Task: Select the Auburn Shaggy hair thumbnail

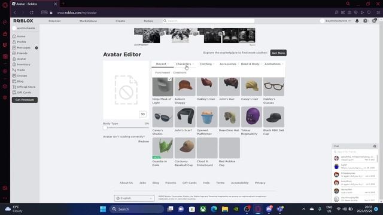Action: (185, 87)
